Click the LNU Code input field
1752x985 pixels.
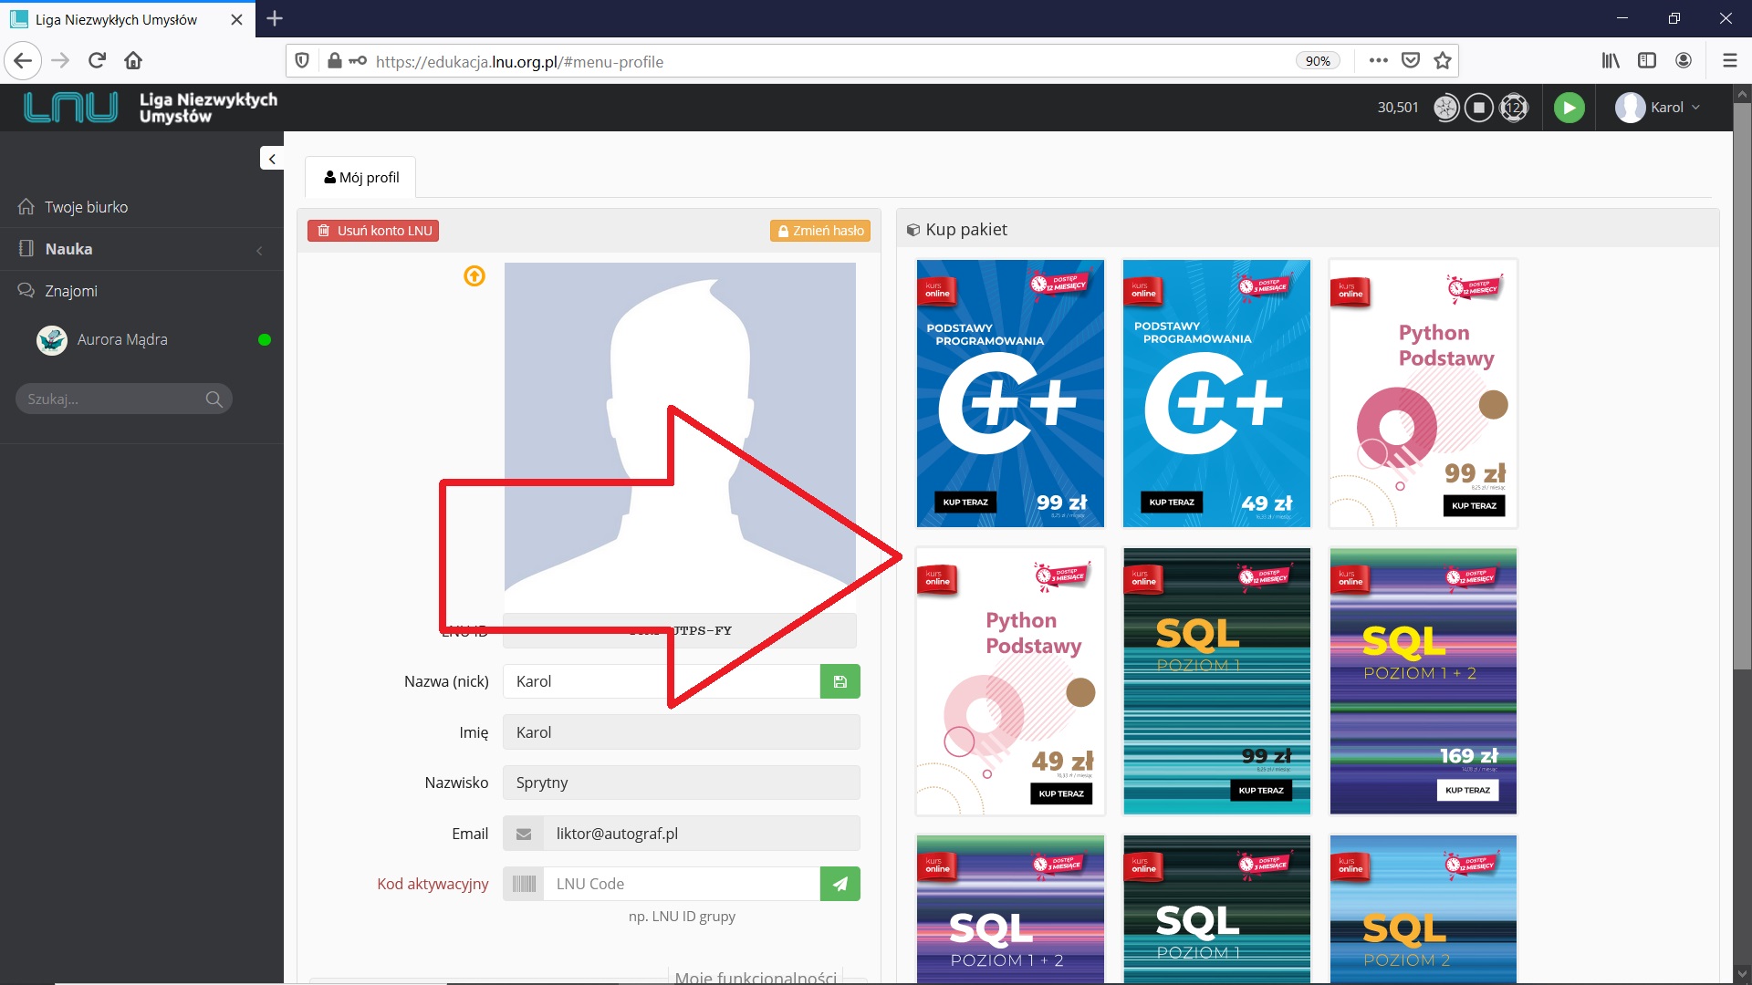click(682, 884)
